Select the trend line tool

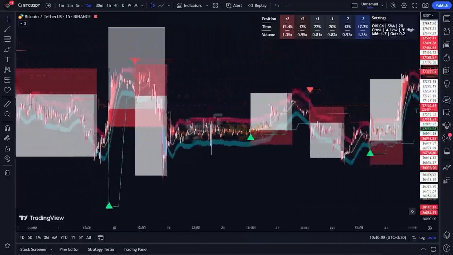click(7, 29)
